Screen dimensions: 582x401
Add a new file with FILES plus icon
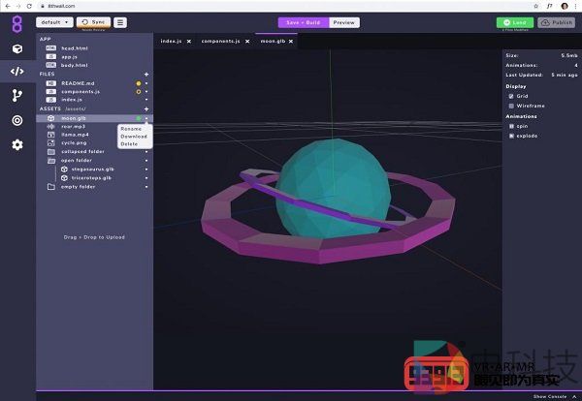pyautogui.click(x=146, y=74)
